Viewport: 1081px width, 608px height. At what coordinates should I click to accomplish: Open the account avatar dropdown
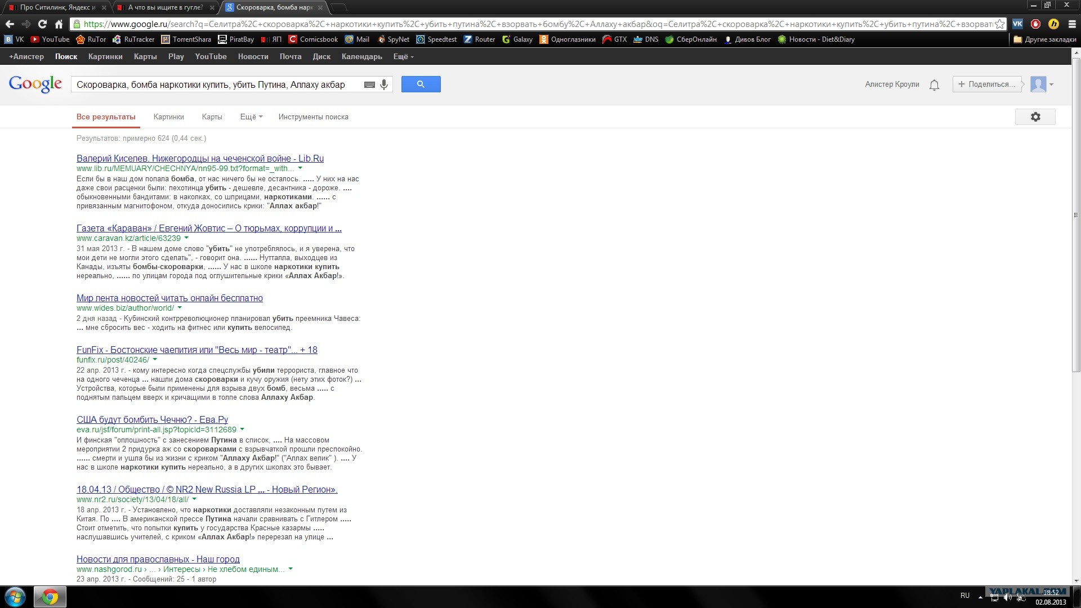(1042, 84)
